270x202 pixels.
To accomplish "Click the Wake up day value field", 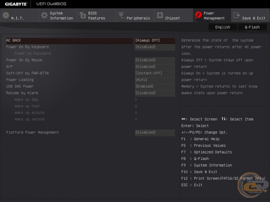I will click(136, 99).
